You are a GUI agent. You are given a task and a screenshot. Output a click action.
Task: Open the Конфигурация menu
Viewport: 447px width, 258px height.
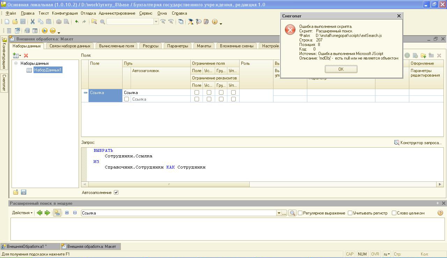pos(65,13)
